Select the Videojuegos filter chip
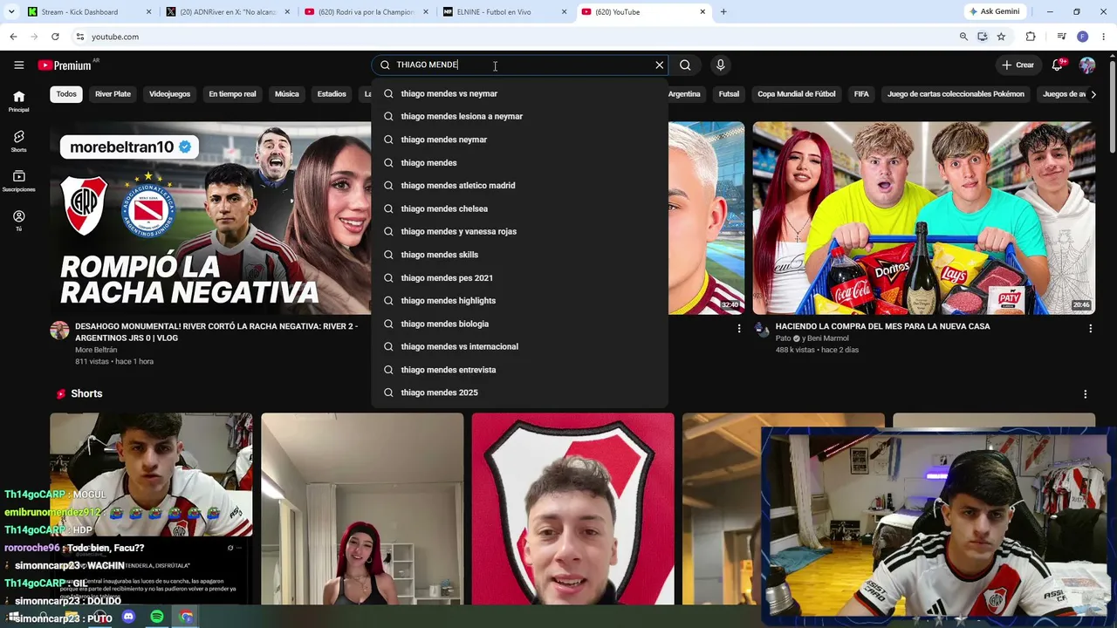Screen dimensions: 1117x628 (x=169, y=94)
